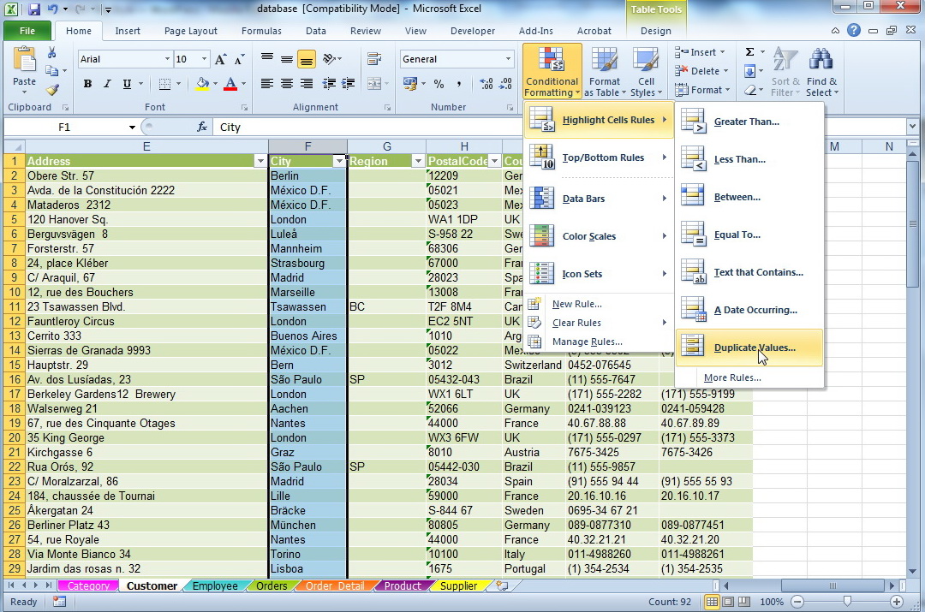Choose Duplicate Values from submenu
925x612 pixels.
749,348
